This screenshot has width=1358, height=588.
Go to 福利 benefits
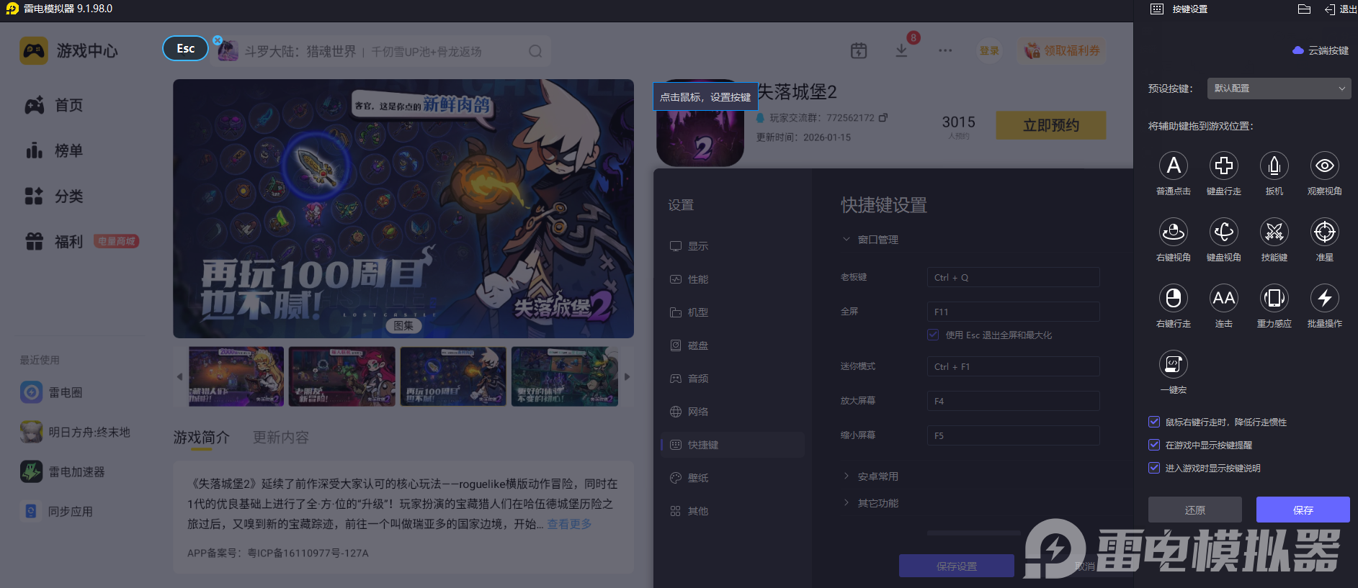(x=54, y=241)
